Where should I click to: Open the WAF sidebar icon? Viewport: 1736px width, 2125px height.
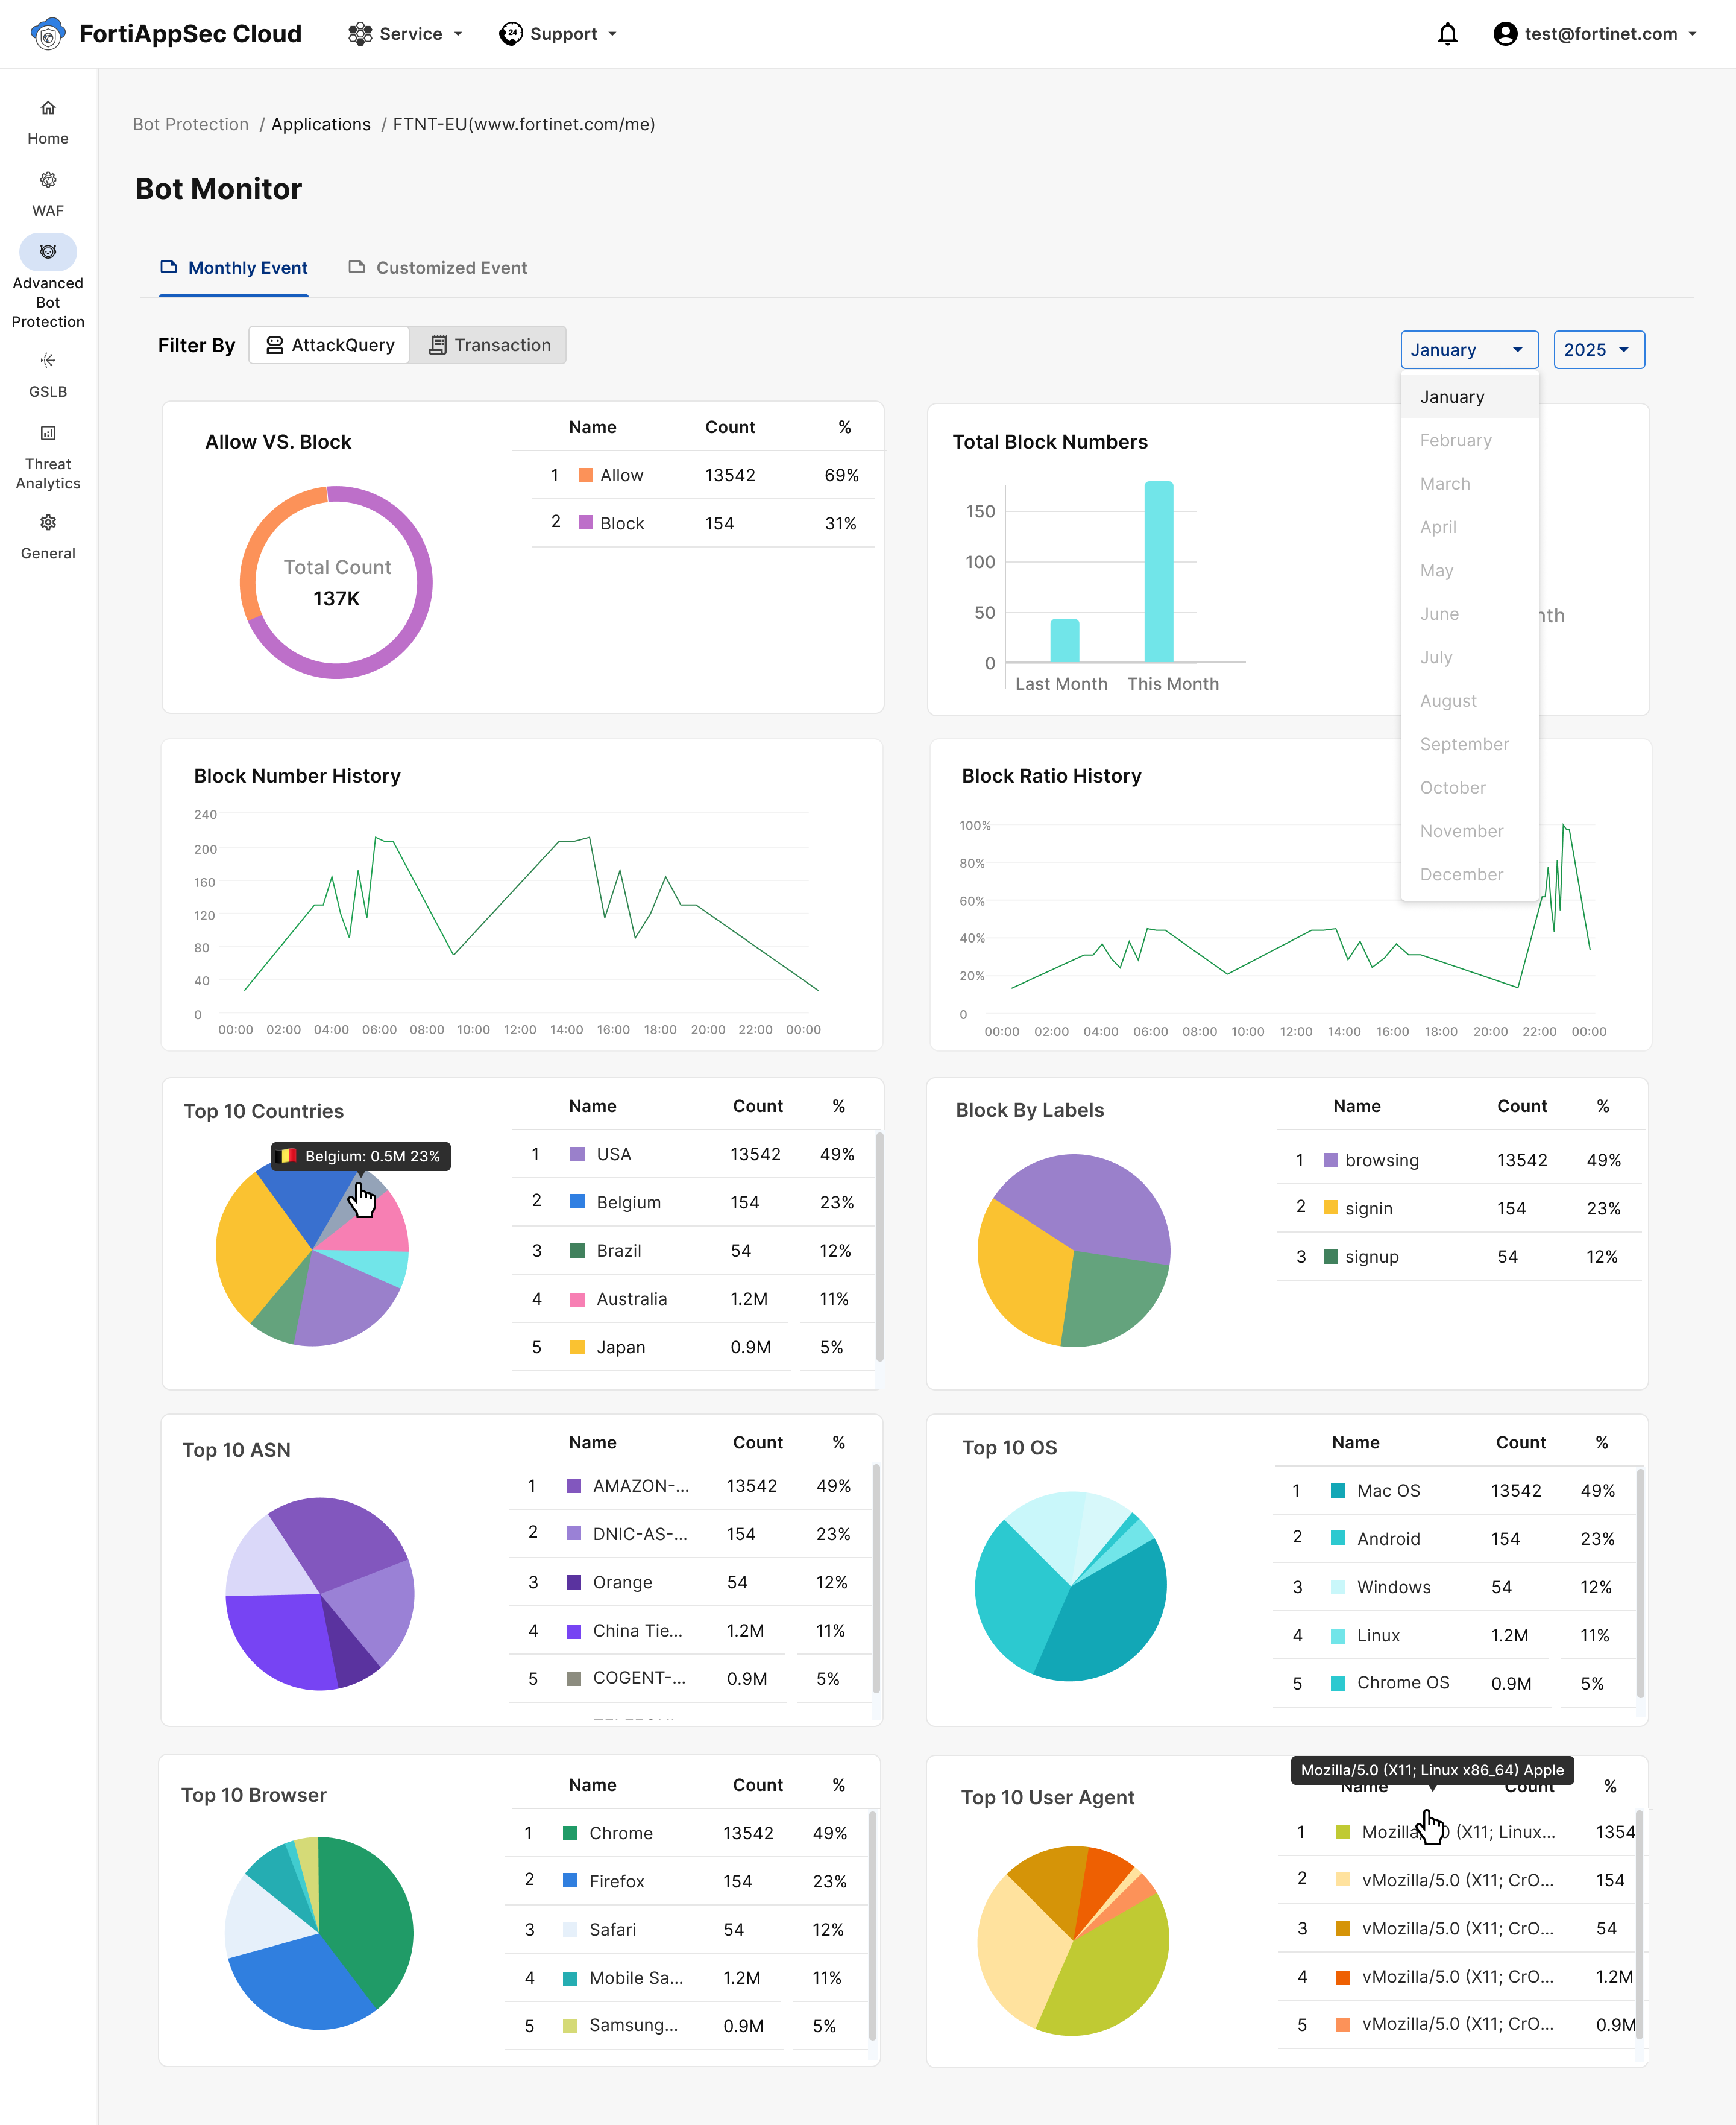(x=48, y=181)
